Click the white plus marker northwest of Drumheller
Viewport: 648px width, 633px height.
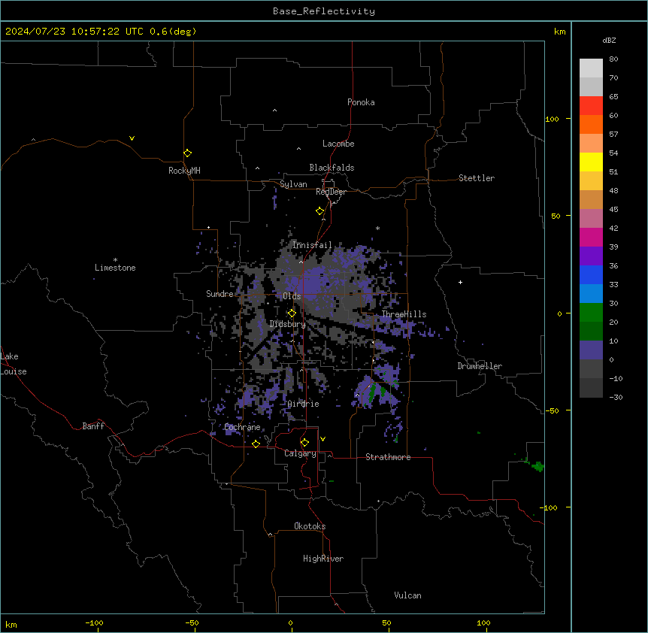pyautogui.click(x=460, y=282)
